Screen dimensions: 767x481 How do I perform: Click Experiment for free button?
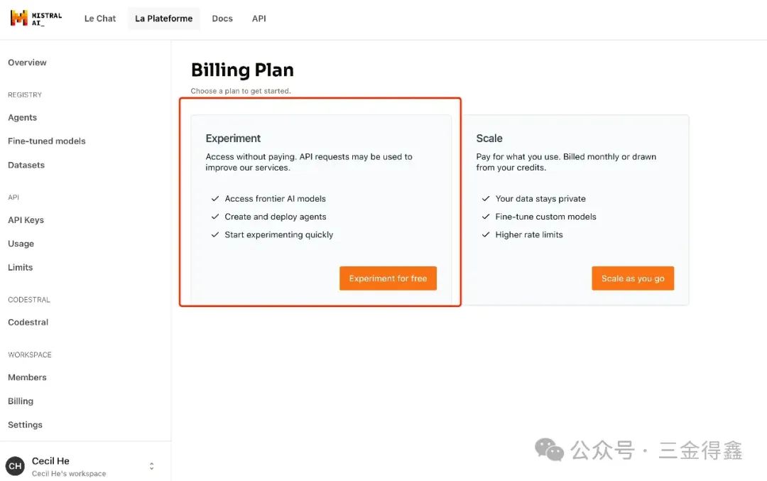pos(388,279)
